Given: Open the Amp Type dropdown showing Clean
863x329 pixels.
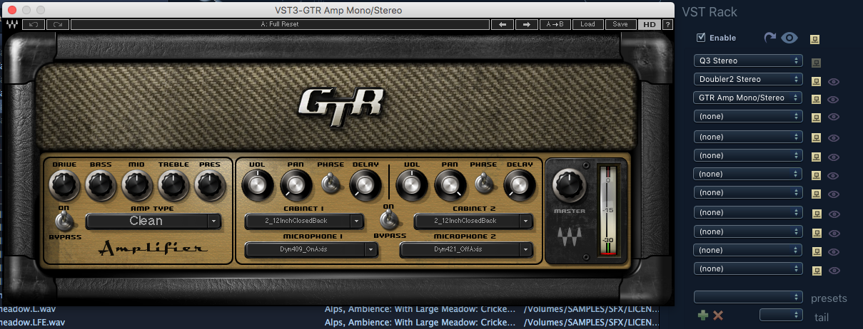Looking at the screenshot, I should click(153, 221).
